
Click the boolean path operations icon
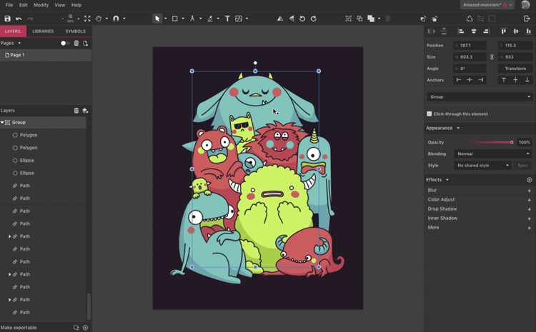[371, 19]
